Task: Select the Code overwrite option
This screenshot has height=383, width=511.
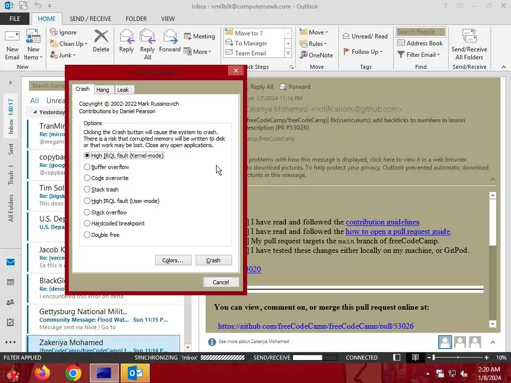Action: [x=106, y=178]
